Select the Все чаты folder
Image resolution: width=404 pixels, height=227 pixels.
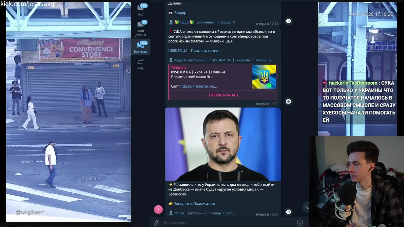click(x=140, y=47)
